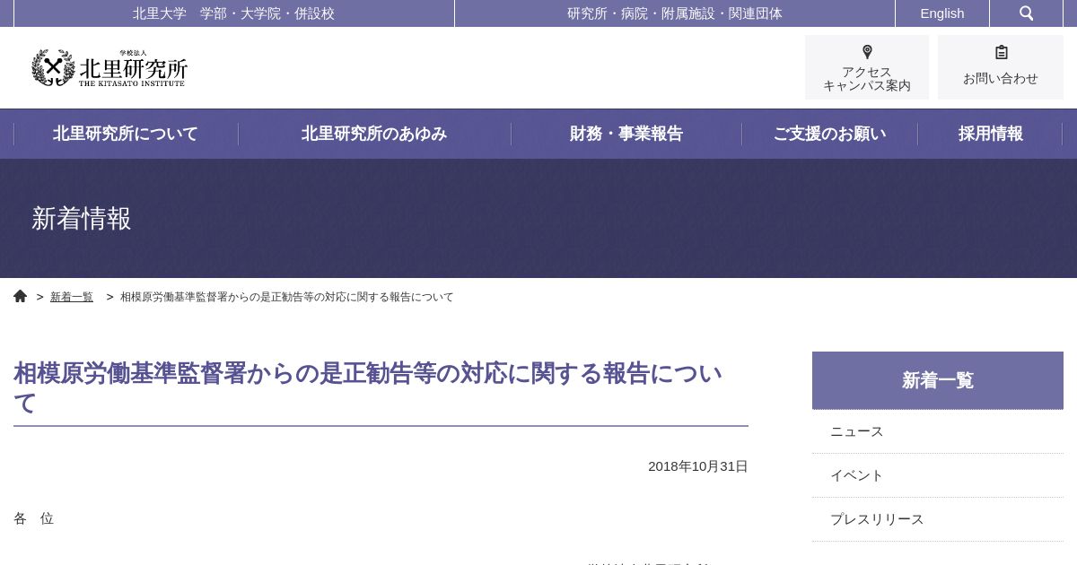Image resolution: width=1077 pixels, height=565 pixels.
Task: Click the 新着情報 page heading
Action: (x=82, y=219)
